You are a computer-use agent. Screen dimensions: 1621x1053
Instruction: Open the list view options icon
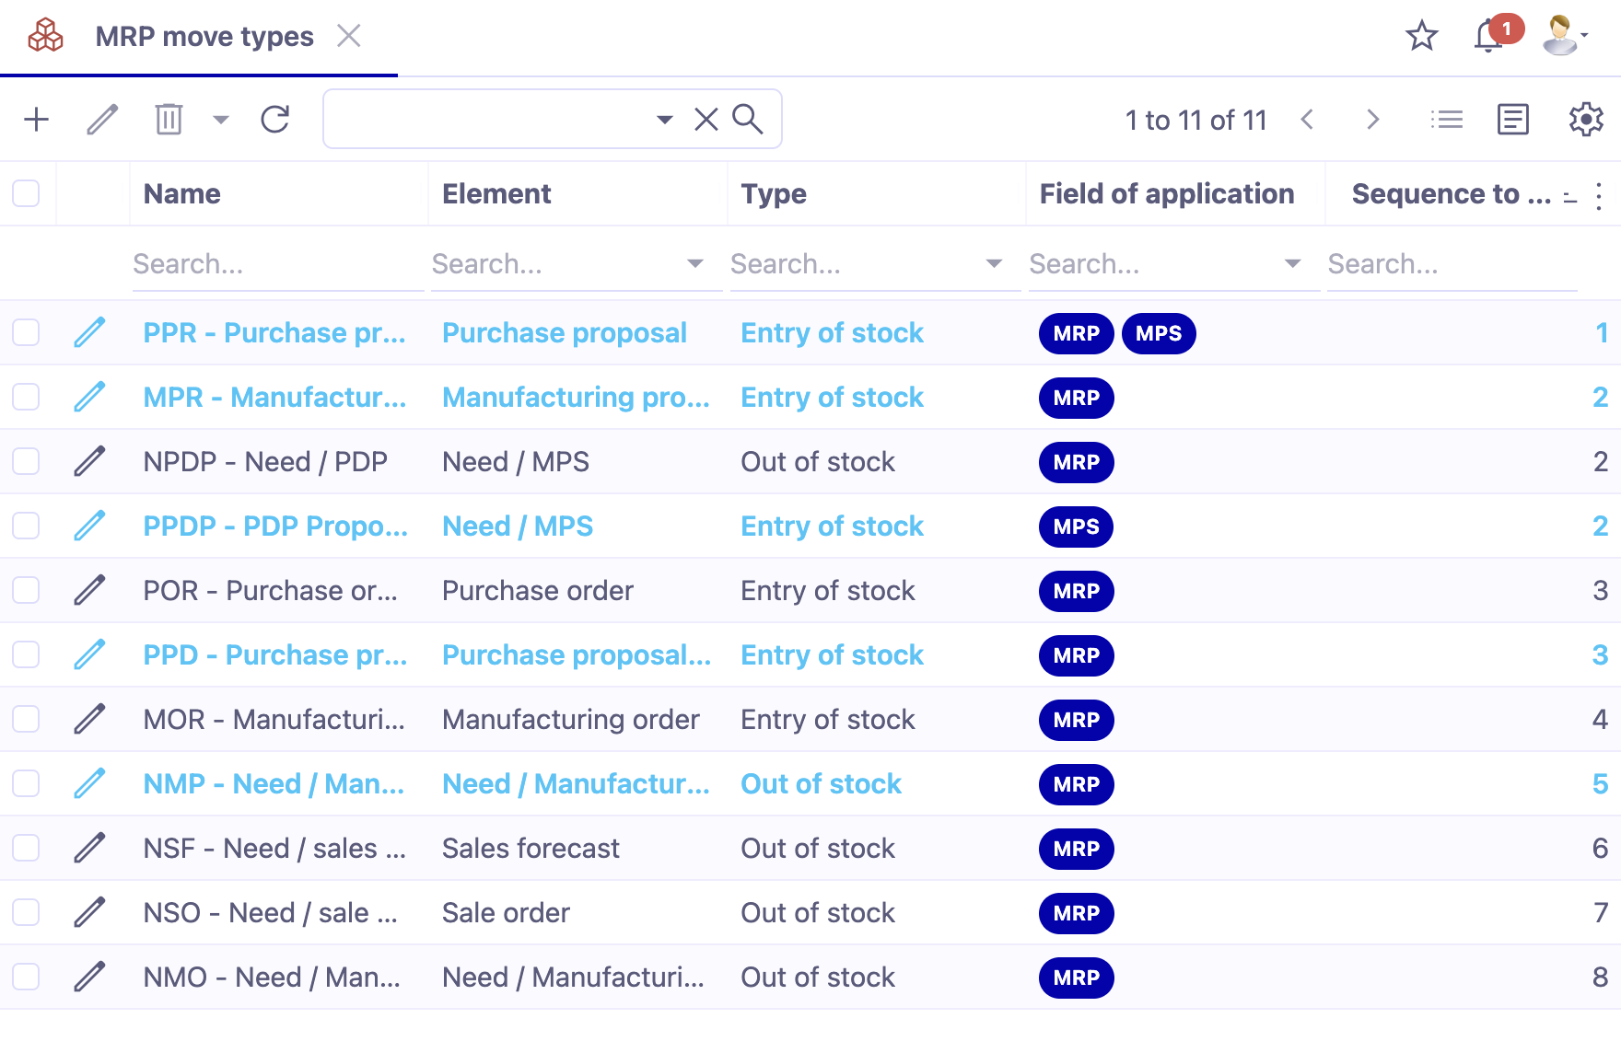pos(1447,119)
